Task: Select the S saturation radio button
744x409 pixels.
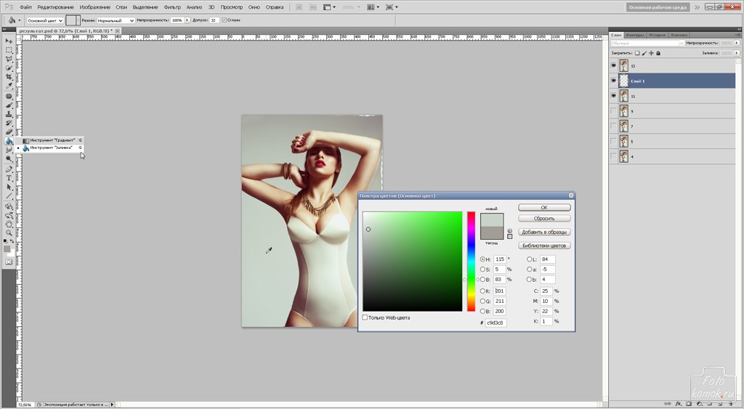Action: (482, 270)
